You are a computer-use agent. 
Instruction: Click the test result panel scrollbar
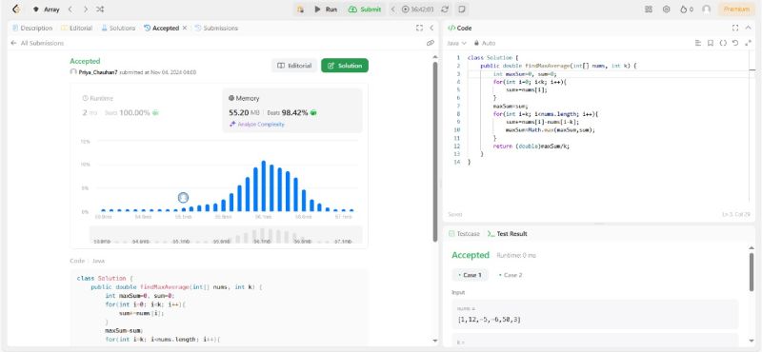coord(752,272)
